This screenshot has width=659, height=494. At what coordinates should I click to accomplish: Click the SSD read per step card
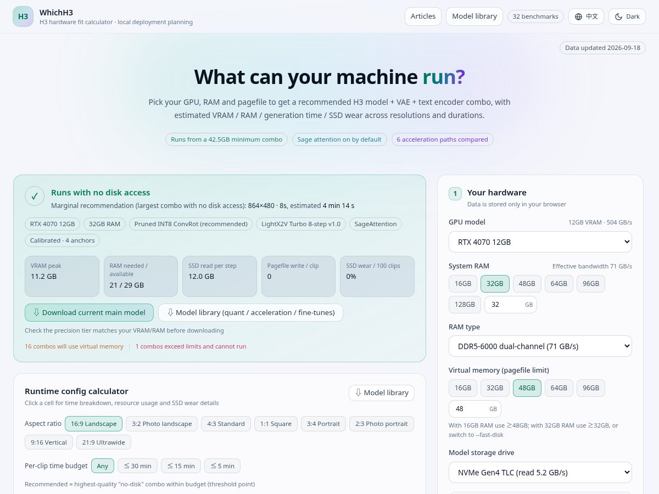coord(220,276)
